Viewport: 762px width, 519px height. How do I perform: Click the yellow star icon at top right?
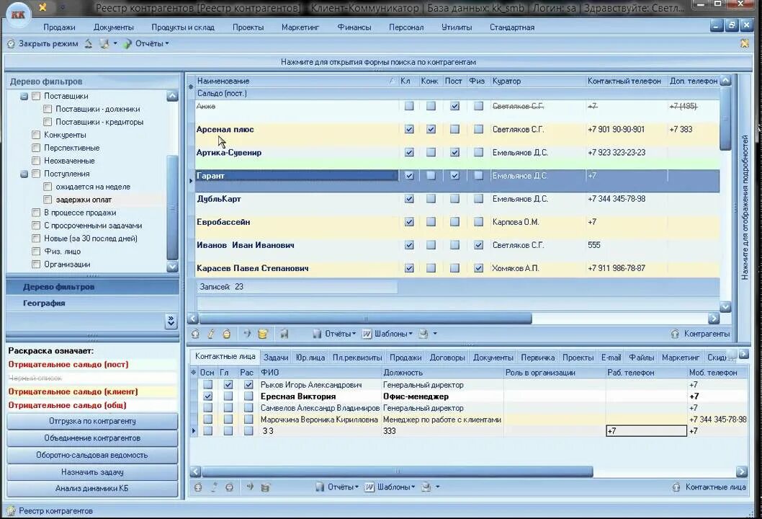[745, 43]
